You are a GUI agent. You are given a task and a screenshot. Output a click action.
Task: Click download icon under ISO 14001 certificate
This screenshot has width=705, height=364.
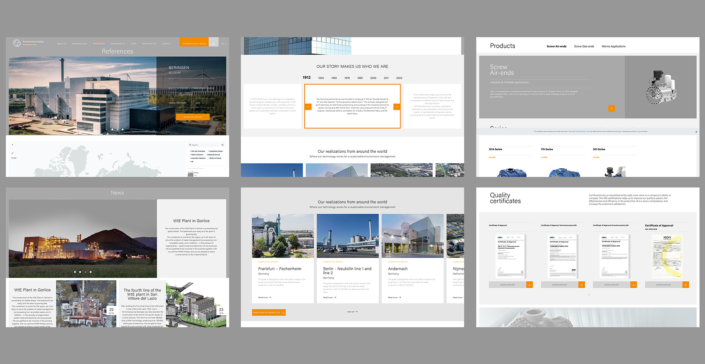[685, 285]
